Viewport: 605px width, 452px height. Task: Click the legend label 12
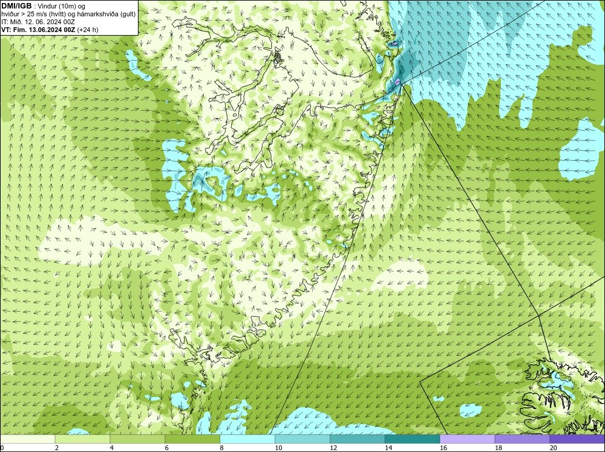[333, 448]
